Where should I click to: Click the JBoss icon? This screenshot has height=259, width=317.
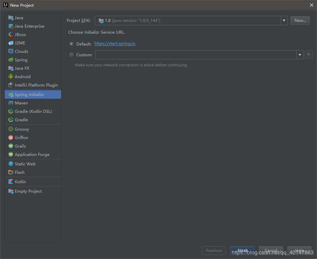tap(11, 35)
